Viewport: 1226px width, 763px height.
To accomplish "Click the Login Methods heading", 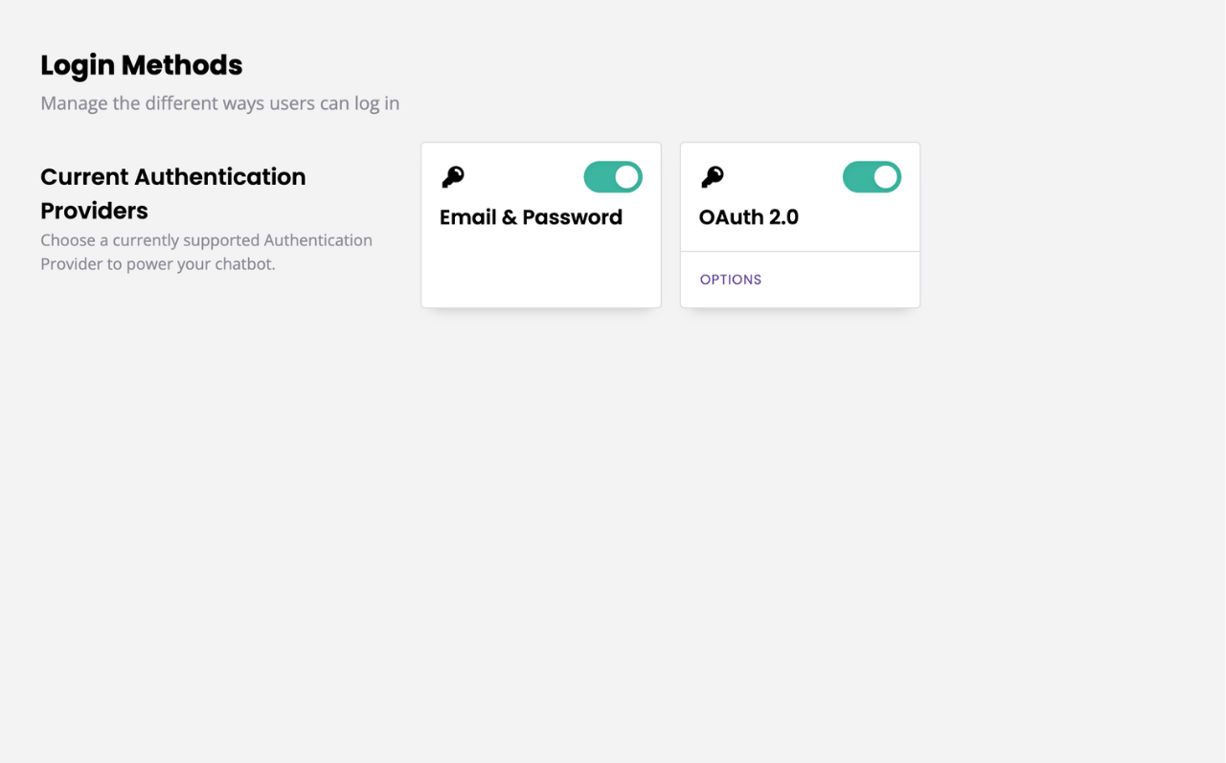I will [x=140, y=65].
